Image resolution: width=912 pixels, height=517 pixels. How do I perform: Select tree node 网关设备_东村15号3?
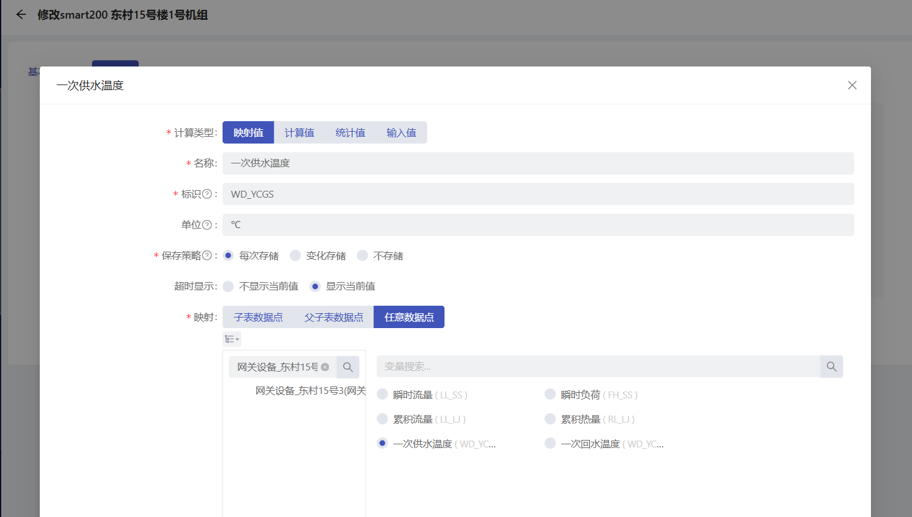(310, 391)
